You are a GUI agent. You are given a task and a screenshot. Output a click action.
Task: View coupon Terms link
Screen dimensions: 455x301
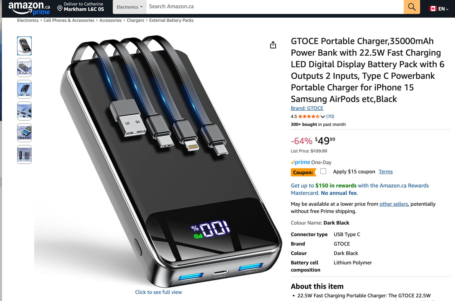[386, 172]
